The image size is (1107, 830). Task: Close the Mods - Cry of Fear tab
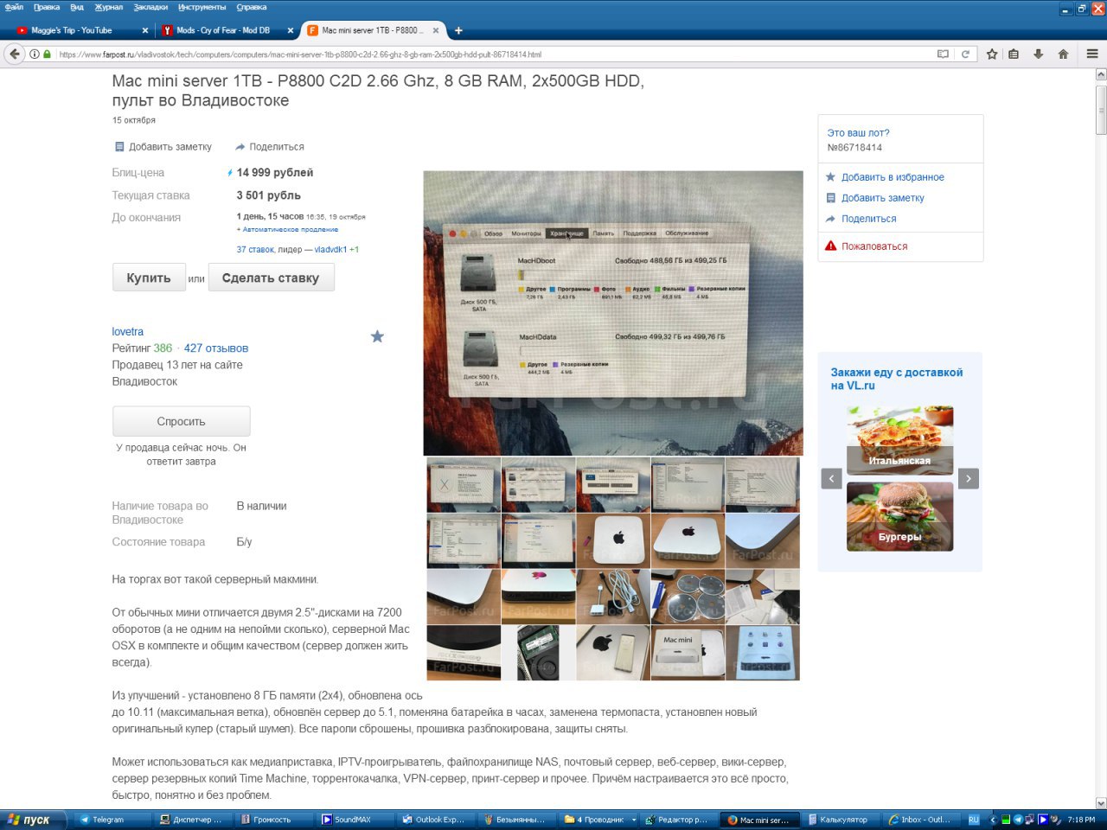[x=291, y=30]
